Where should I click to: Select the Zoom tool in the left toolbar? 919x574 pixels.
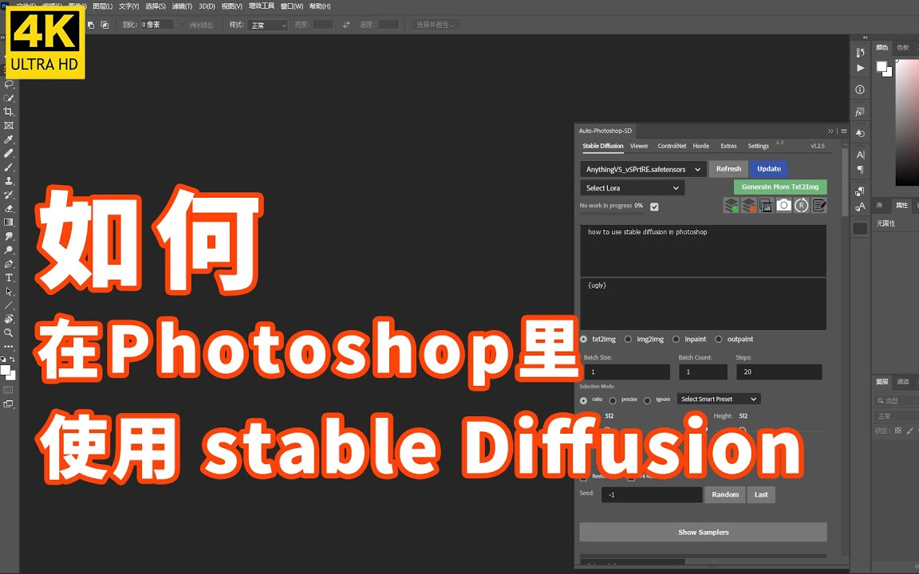click(8, 333)
